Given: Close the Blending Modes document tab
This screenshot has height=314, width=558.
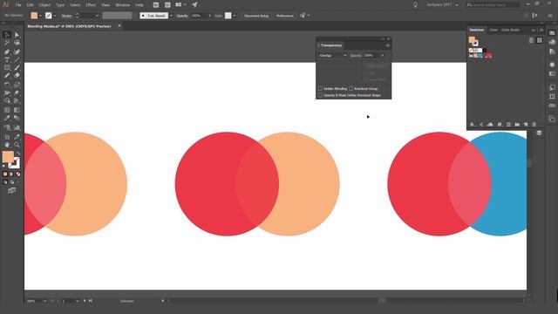Looking at the screenshot, I should (119, 25).
